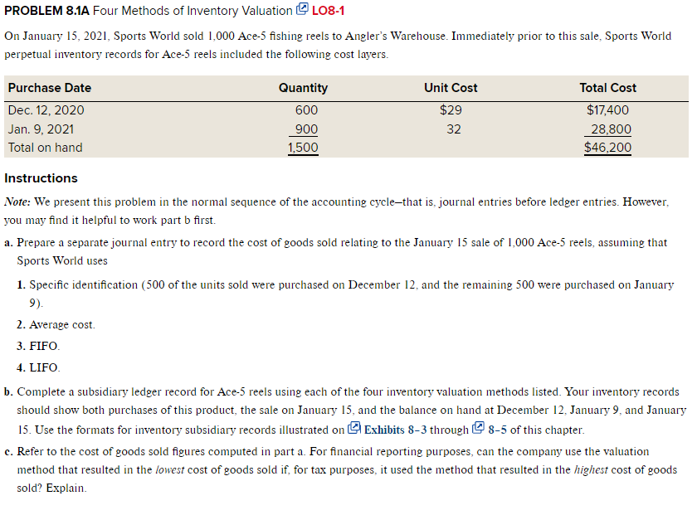The height and width of the screenshot is (515, 697).
Task: Select the Unit Cost column header
Action: pos(451,88)
